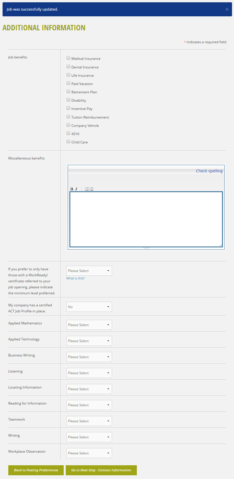Insert bulleted list in editor
Viewport: 234px width, 479px height.
pyautogui.click(x=87, y=189)
